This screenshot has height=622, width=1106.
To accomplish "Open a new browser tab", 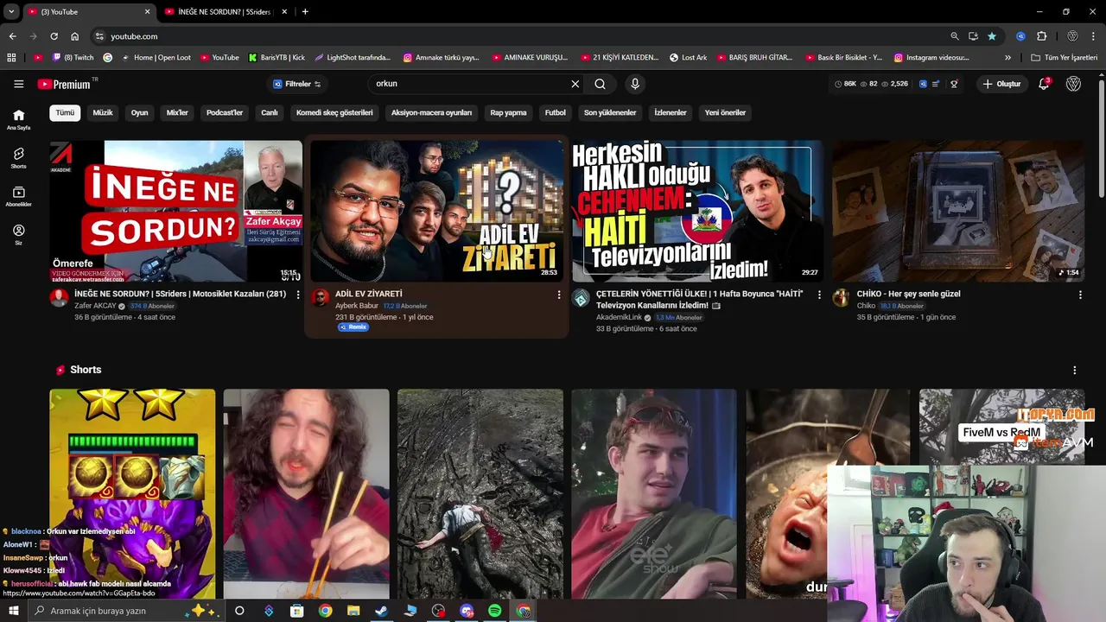I will (x=305, y=11).
